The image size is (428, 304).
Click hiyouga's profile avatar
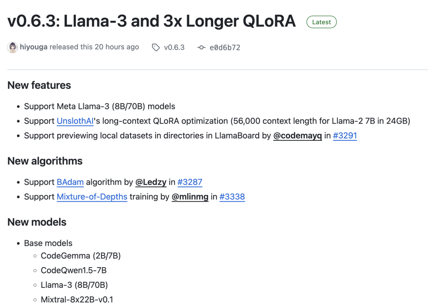coord(13,47)
